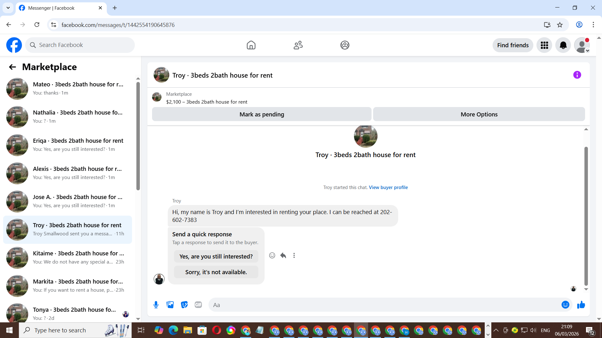Open the notifications bell
The width and height of the screenshot is (602, 338).
[x=563, y=45]
